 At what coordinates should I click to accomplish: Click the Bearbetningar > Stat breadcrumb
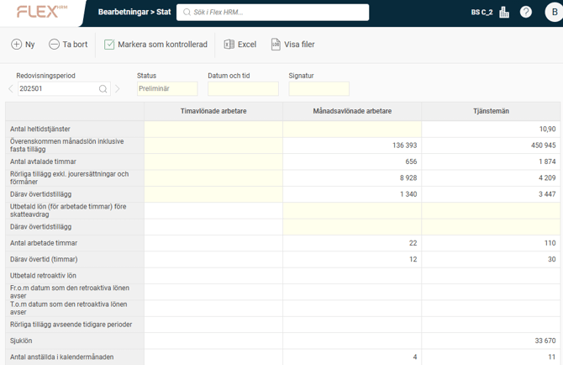click(134, 13)
